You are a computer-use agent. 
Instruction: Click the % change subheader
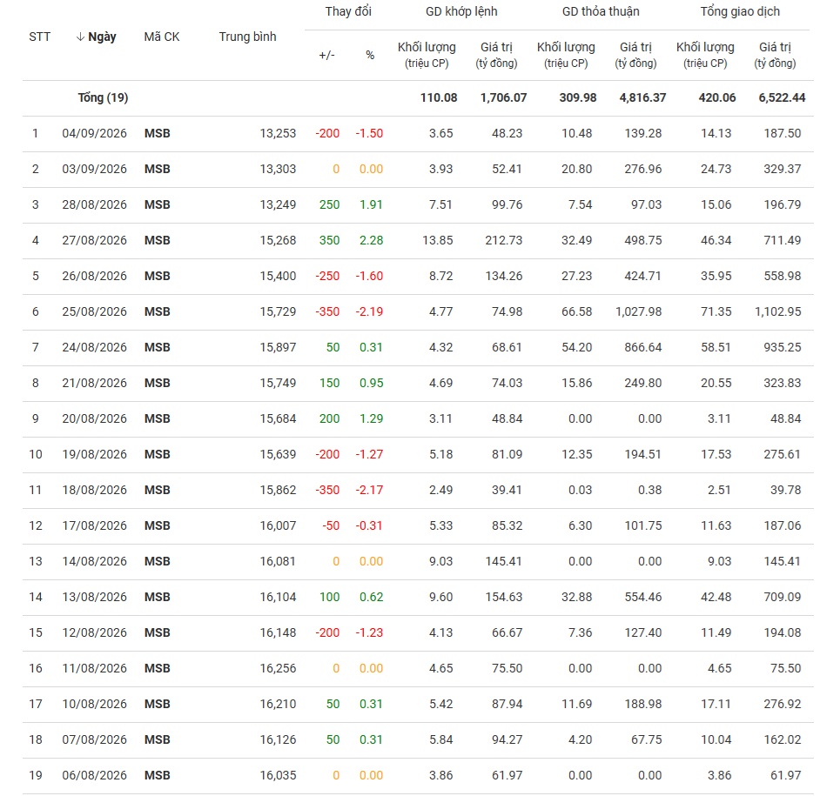tap(370, 55)
